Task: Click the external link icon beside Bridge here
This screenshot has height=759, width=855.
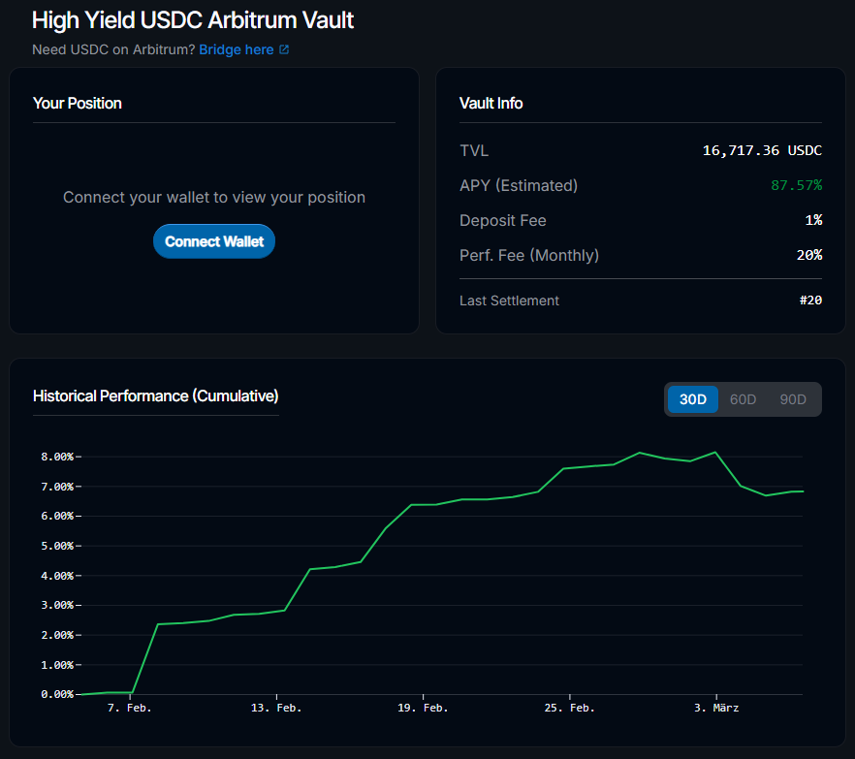Action: [x=284, y=49]
